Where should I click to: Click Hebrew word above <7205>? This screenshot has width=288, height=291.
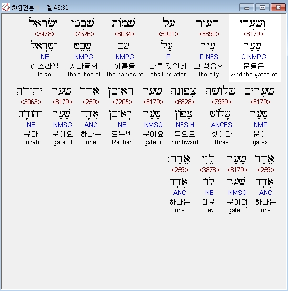tap(121, 92)
